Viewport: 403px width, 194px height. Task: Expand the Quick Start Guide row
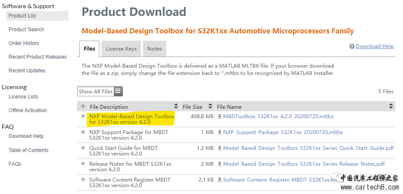83,148
